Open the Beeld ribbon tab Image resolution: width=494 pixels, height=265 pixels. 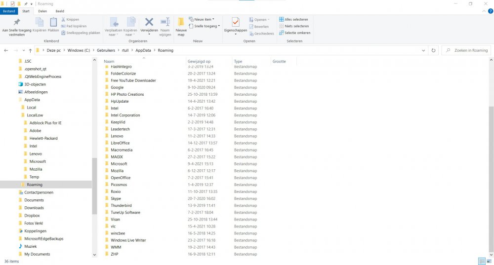tap(59, 10)
